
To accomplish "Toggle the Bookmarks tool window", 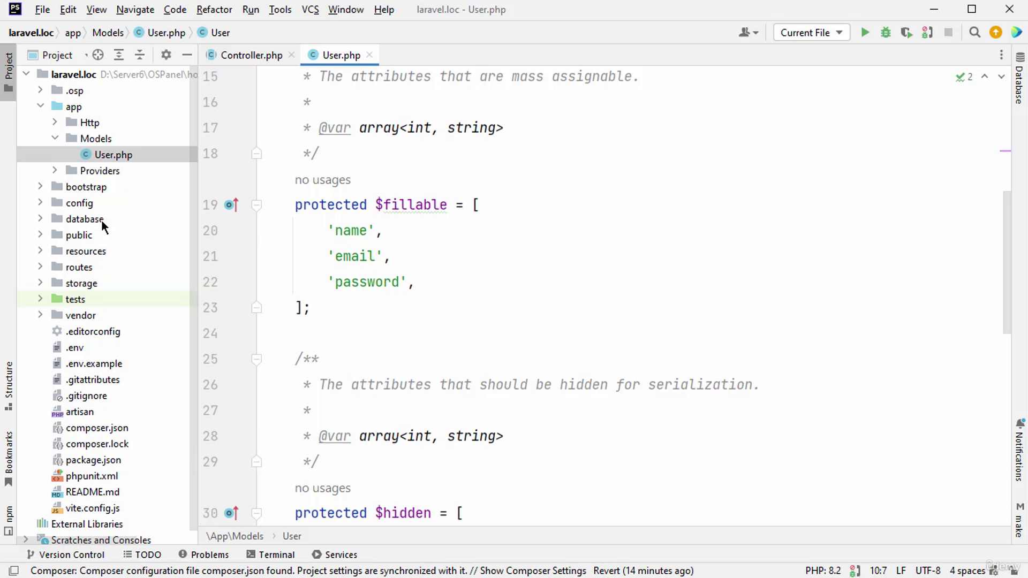I will [x=9, y=458].
